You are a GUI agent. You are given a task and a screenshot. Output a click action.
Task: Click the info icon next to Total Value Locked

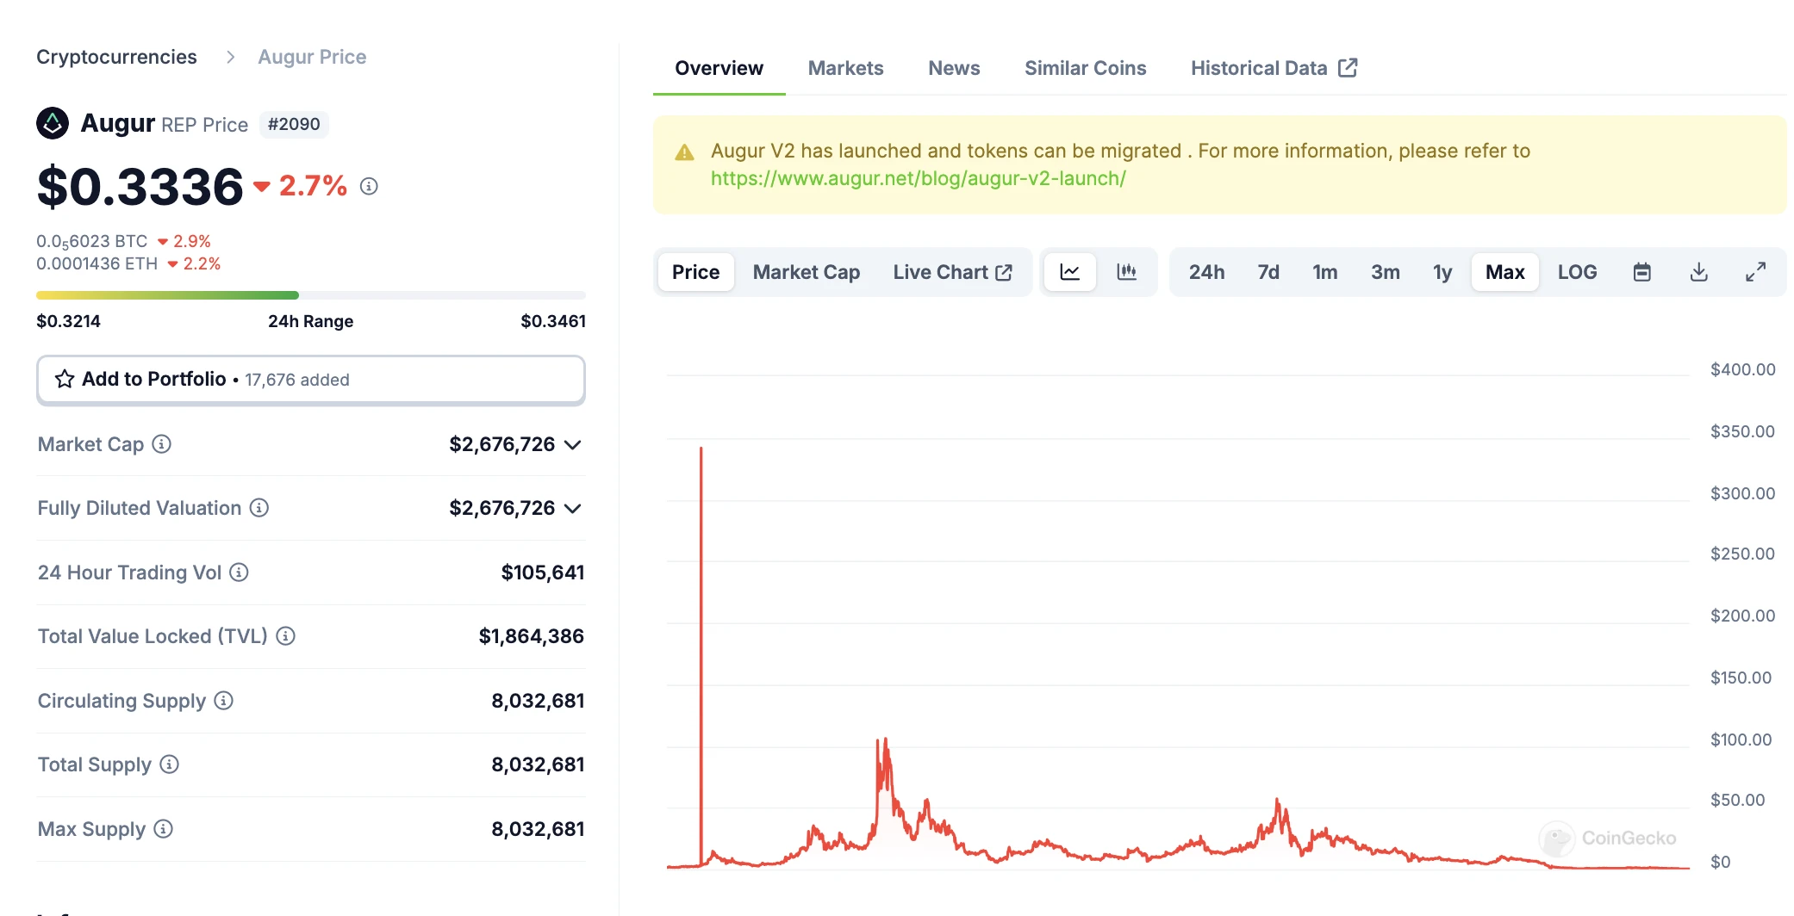click(286, 636)
